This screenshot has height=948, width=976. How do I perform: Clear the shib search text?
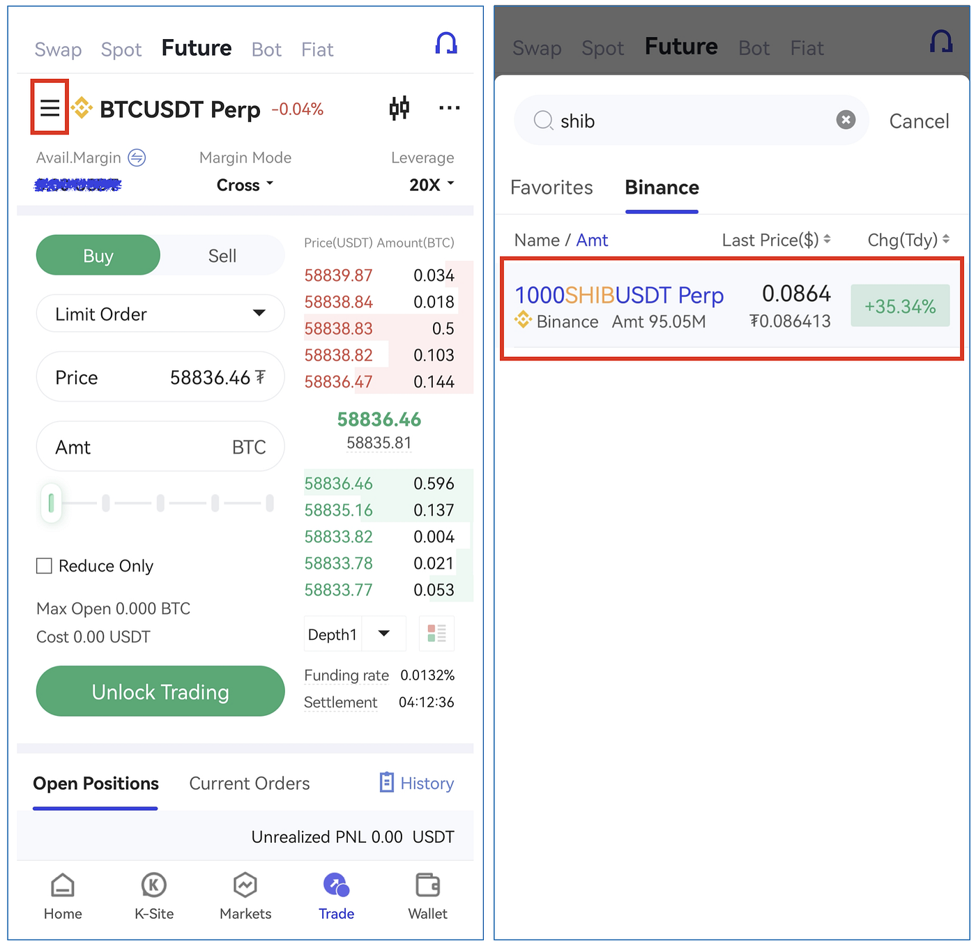tap(846, 120)
